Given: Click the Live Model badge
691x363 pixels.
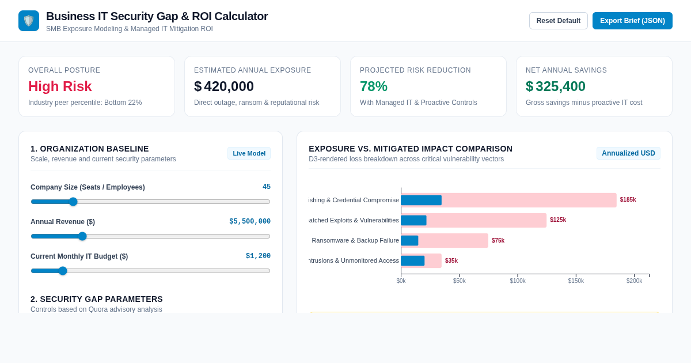Looking at the screenshot, I should [249, 153].
